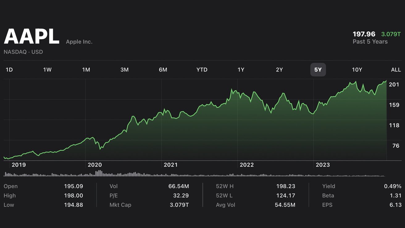Switch to the 1W range
Screen dimensions: 405x228
47,70
